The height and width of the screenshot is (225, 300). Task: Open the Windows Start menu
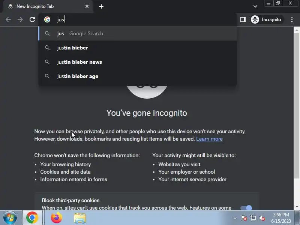pos(10,217)
